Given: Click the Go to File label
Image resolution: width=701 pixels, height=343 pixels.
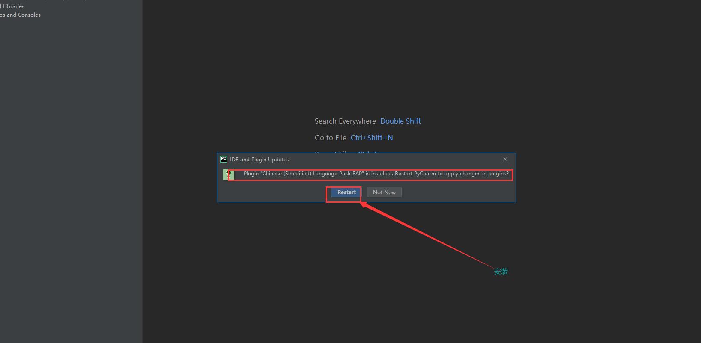Looking at the screenshot, I should point(331,138).
